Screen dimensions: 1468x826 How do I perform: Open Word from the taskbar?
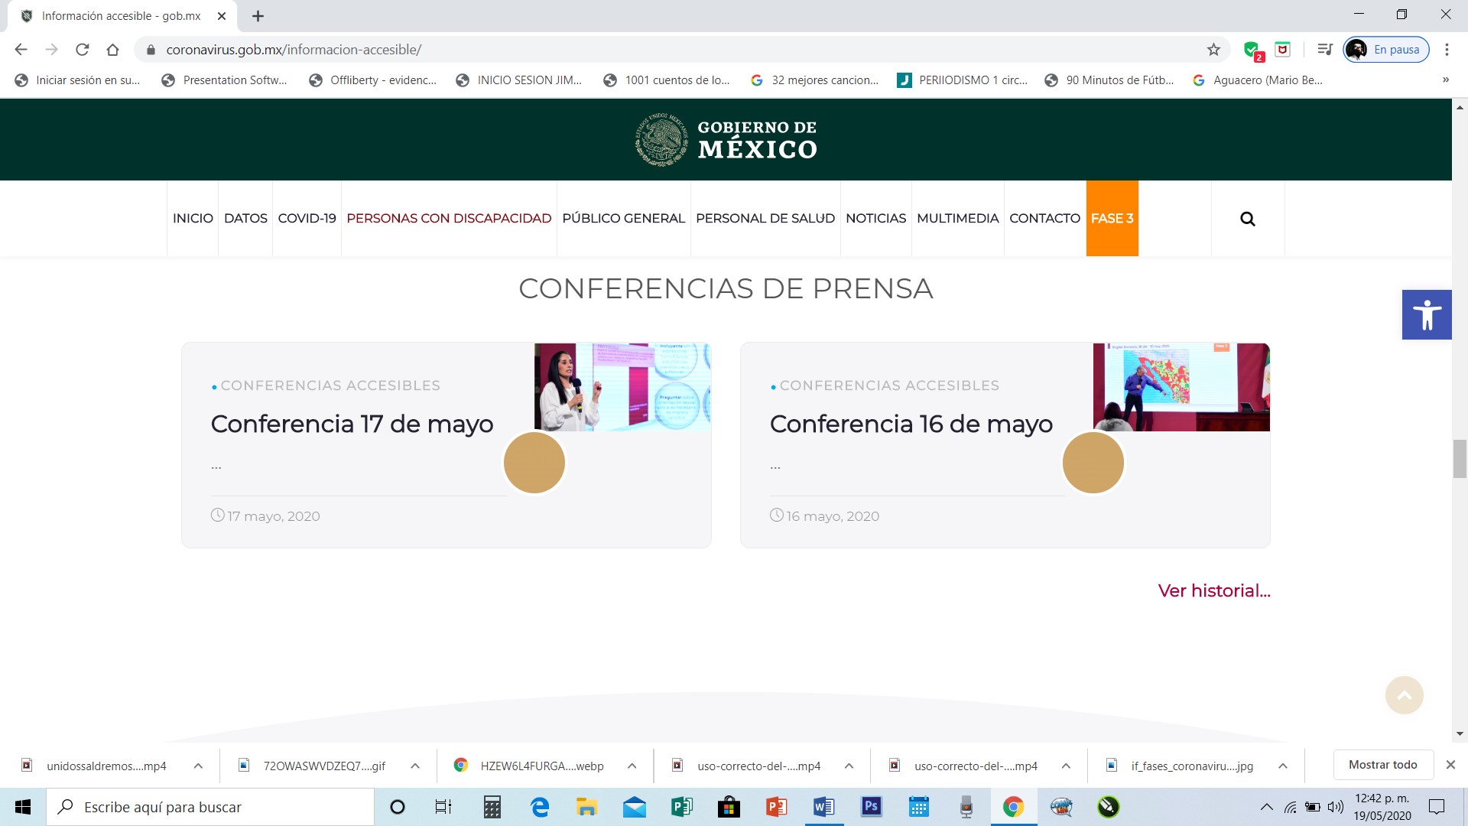click(x=823, y=807)
